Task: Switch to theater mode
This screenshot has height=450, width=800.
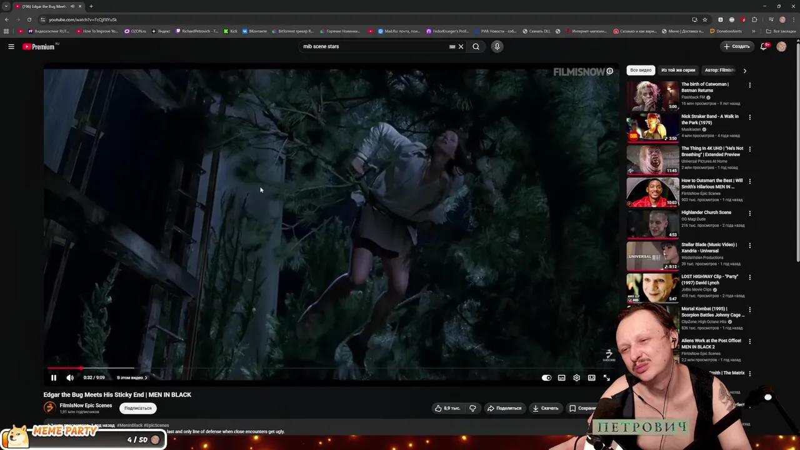Action: (x=591, y=377)
